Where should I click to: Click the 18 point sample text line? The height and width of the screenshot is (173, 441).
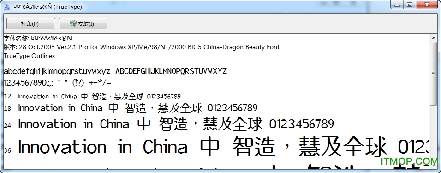(138, 108)
